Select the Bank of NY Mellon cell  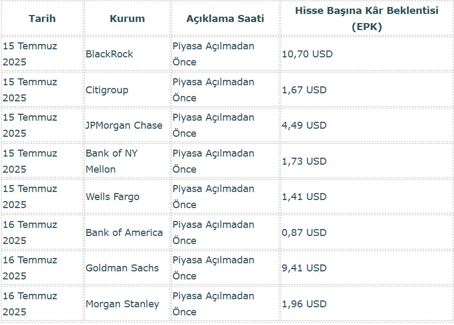(x=112, y=161)
